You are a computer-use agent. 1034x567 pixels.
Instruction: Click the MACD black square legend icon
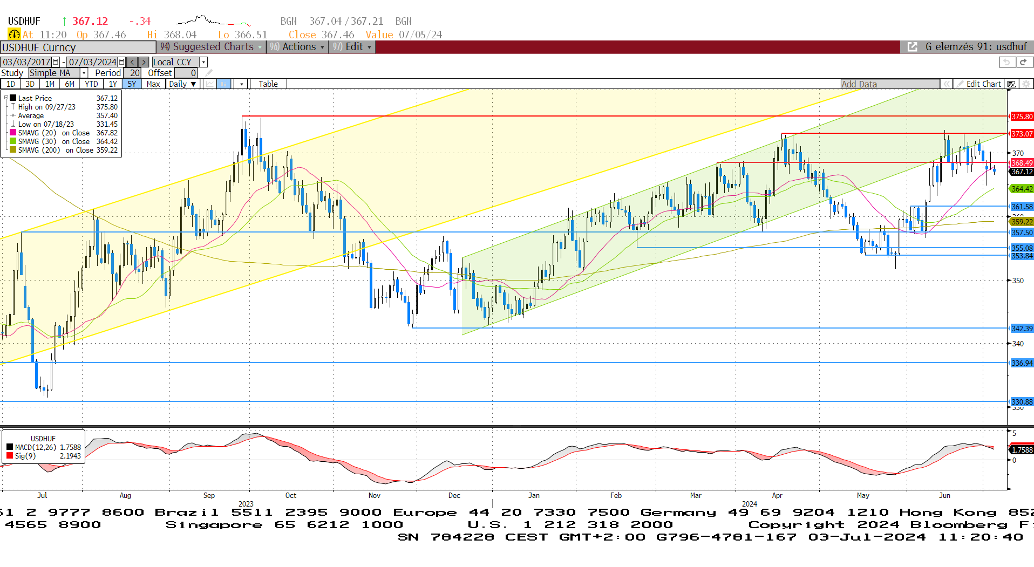point(10,447)
